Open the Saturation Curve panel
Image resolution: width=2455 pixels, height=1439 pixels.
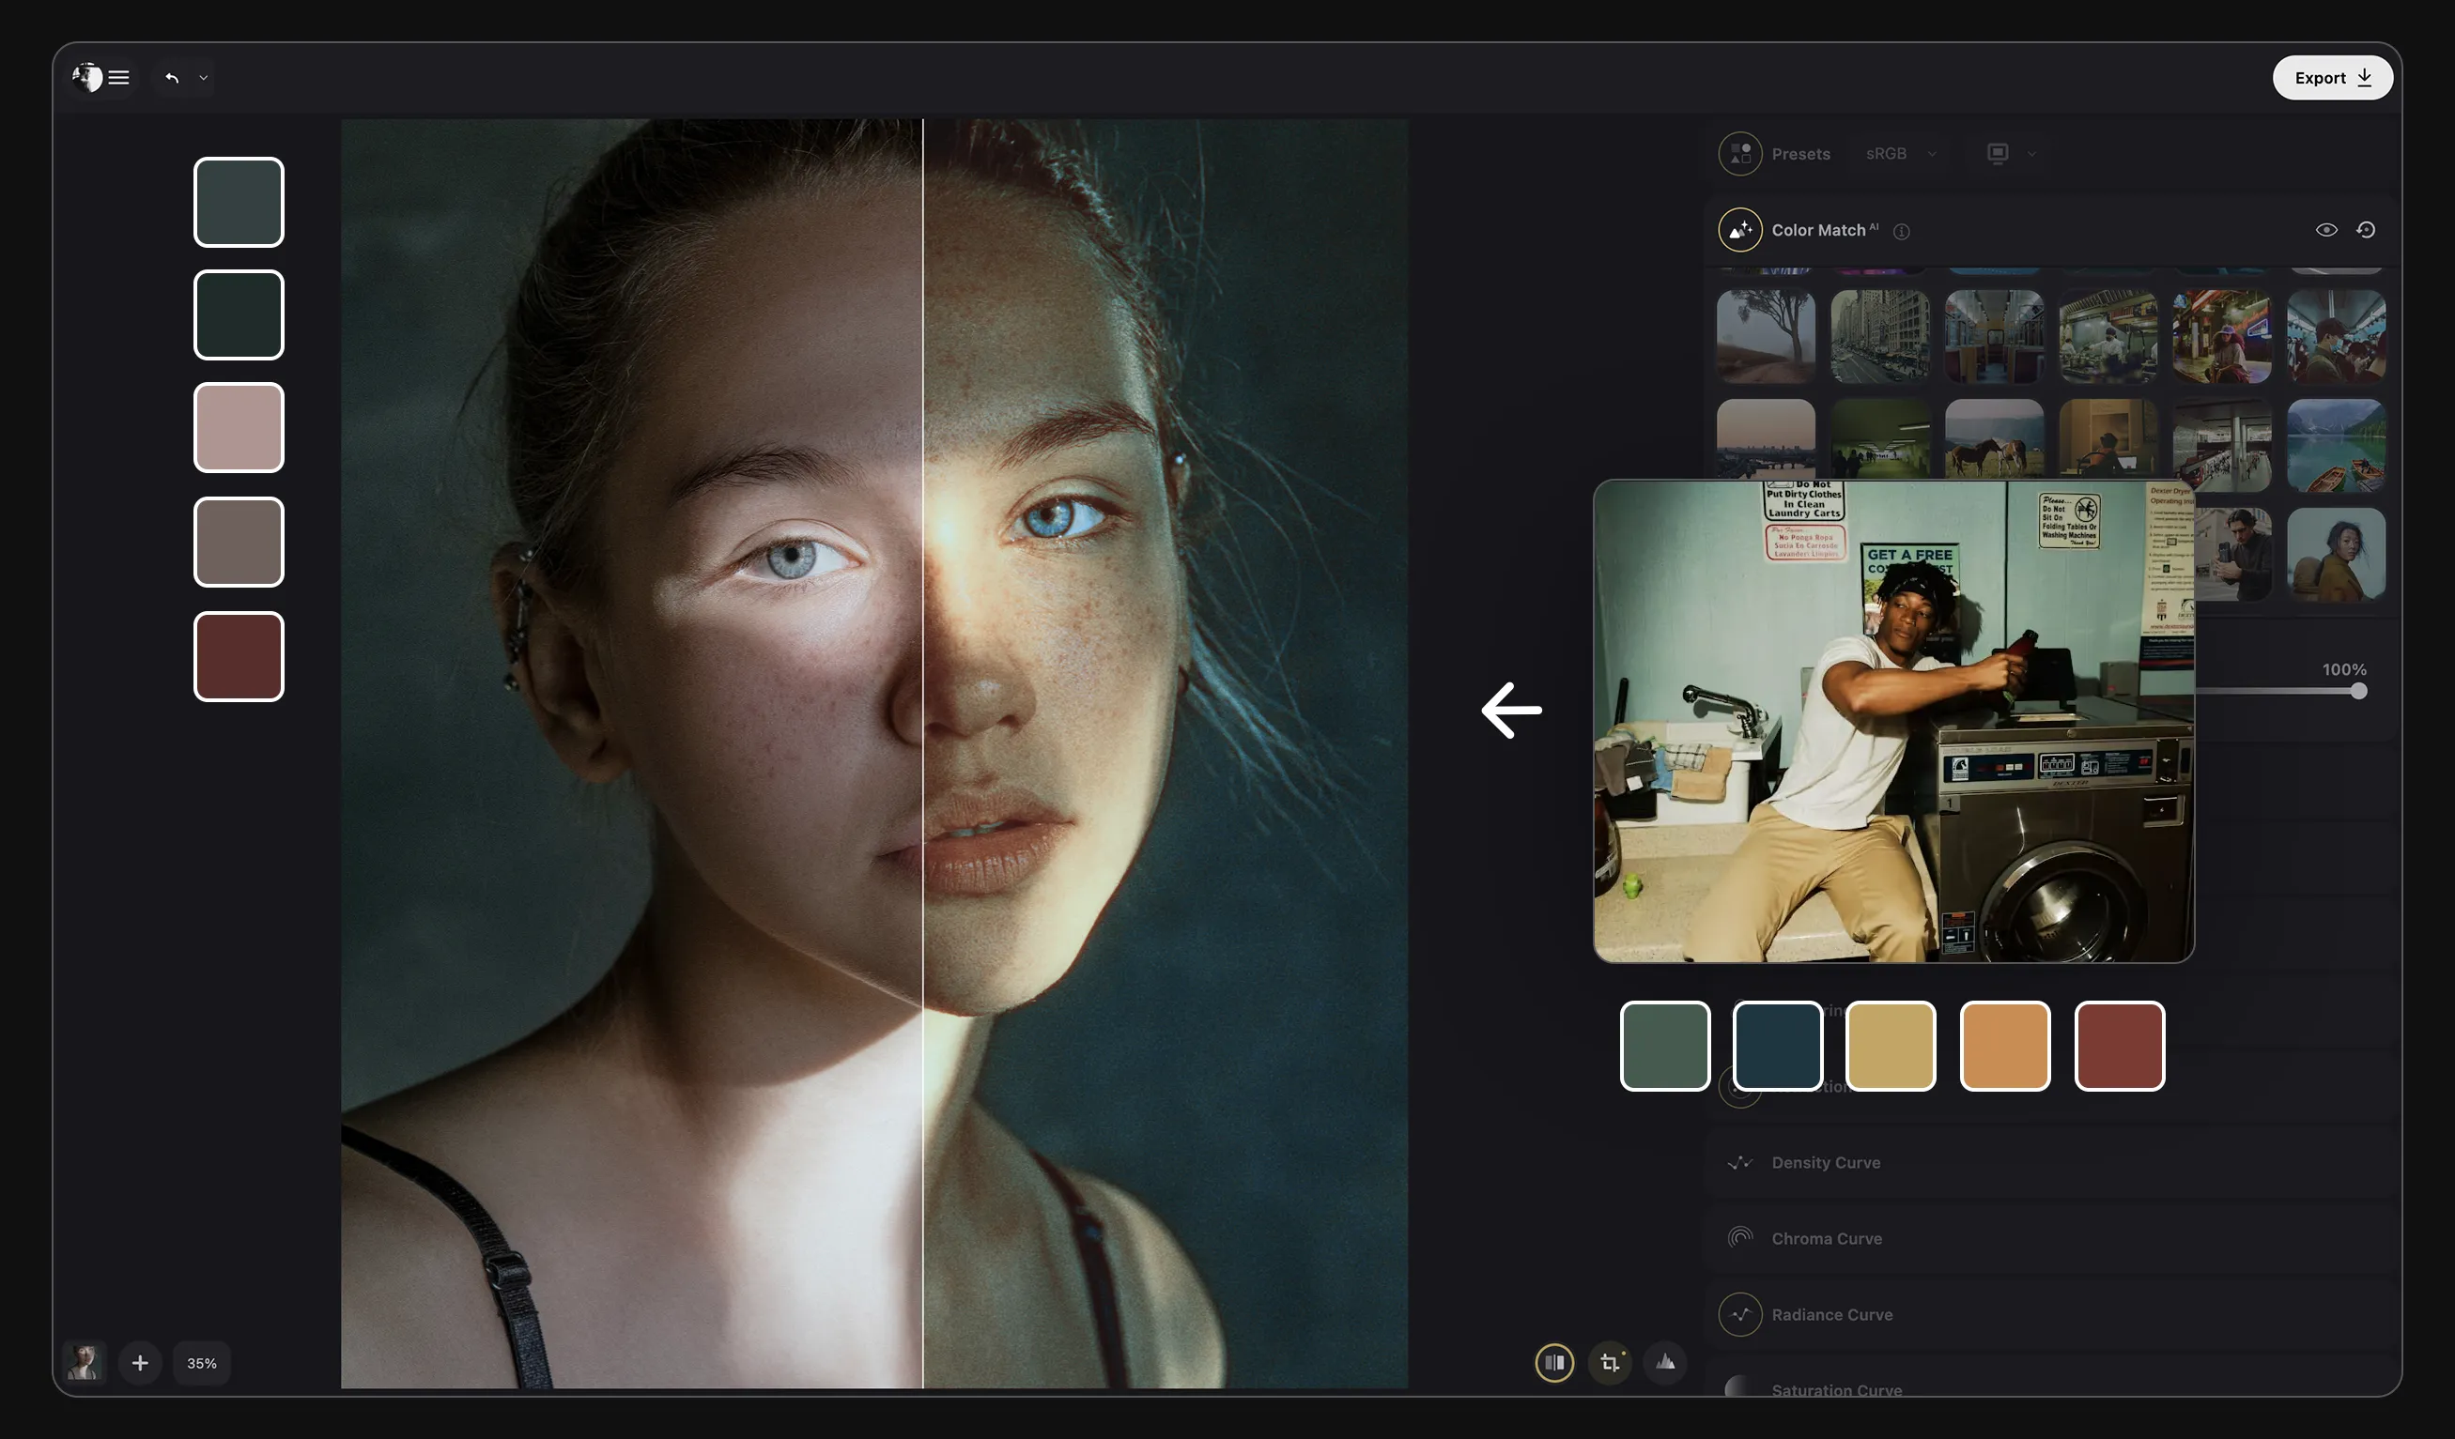(x=1837, y=1389)
